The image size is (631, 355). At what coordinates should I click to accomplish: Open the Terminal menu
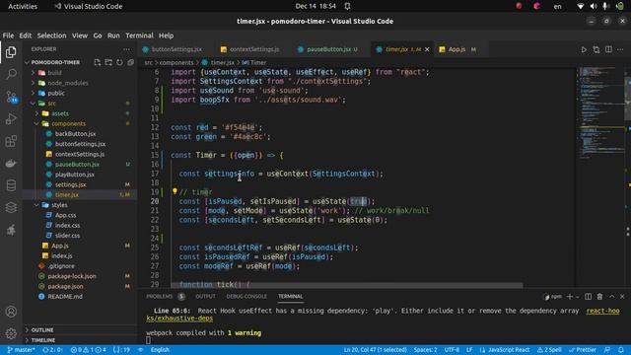pos(139,35)
